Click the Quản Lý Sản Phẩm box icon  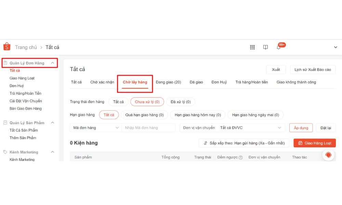[5, 123]
